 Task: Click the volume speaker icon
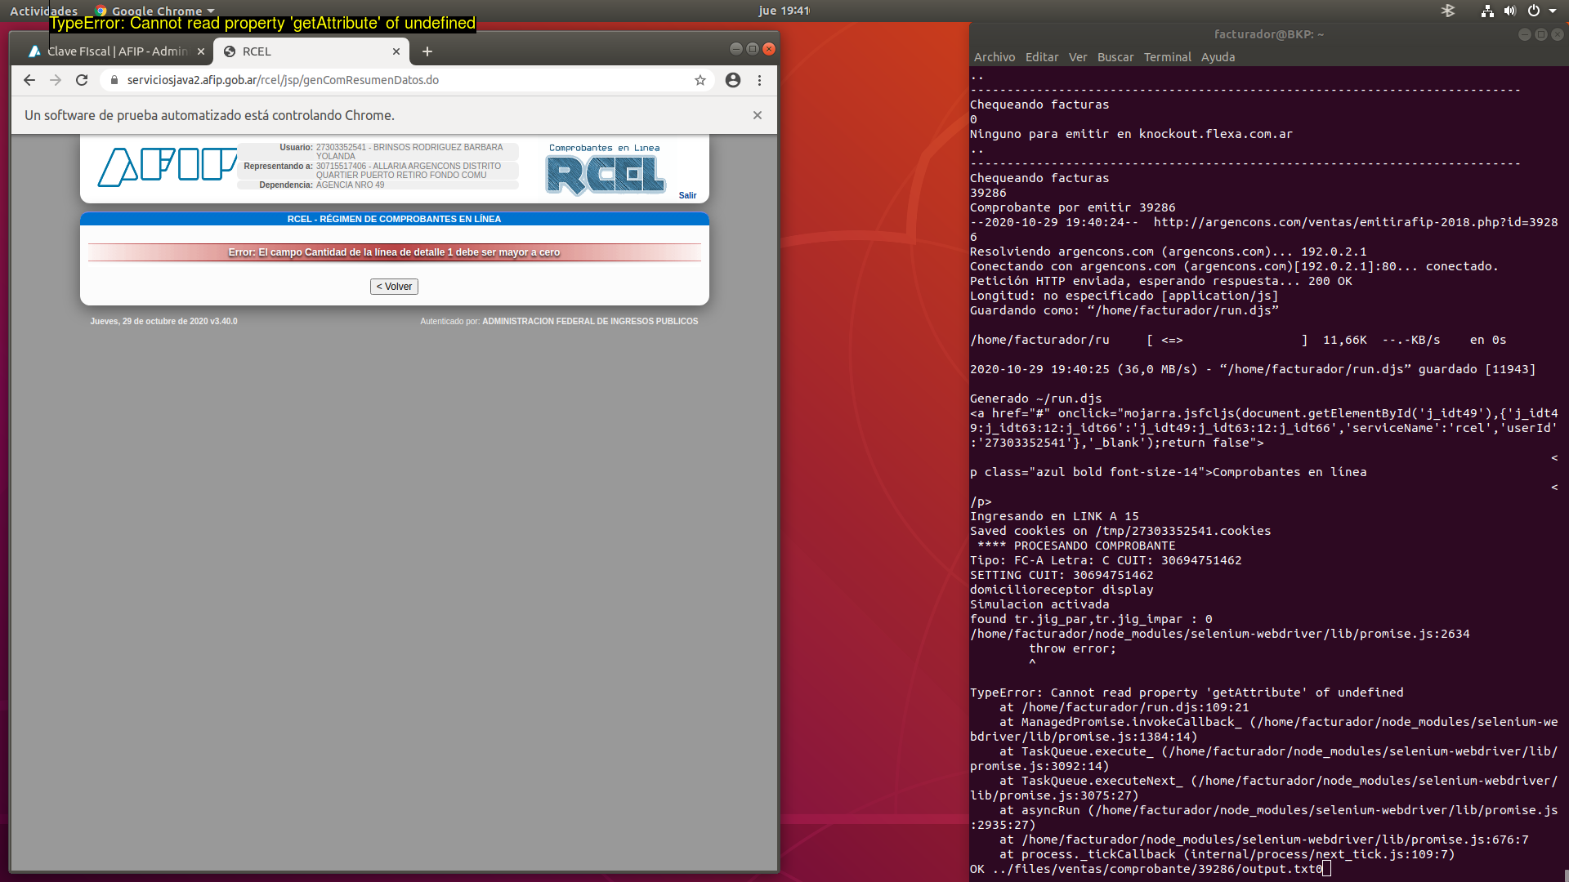[1510, 11]
